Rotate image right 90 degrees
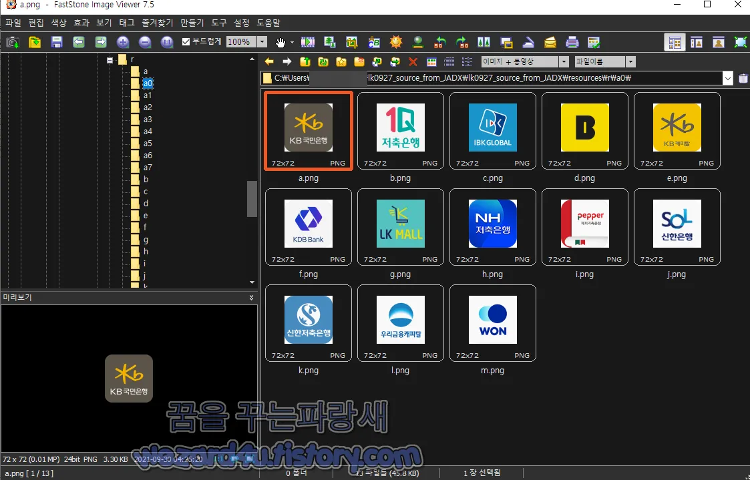This screenshot has width=750, height=480. 462,43
